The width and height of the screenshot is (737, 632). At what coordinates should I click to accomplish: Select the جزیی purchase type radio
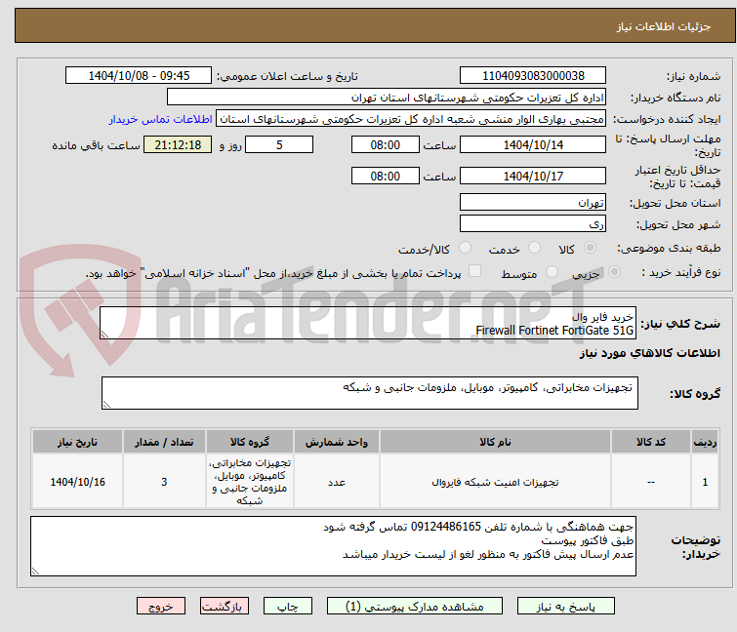pos(614,272)
